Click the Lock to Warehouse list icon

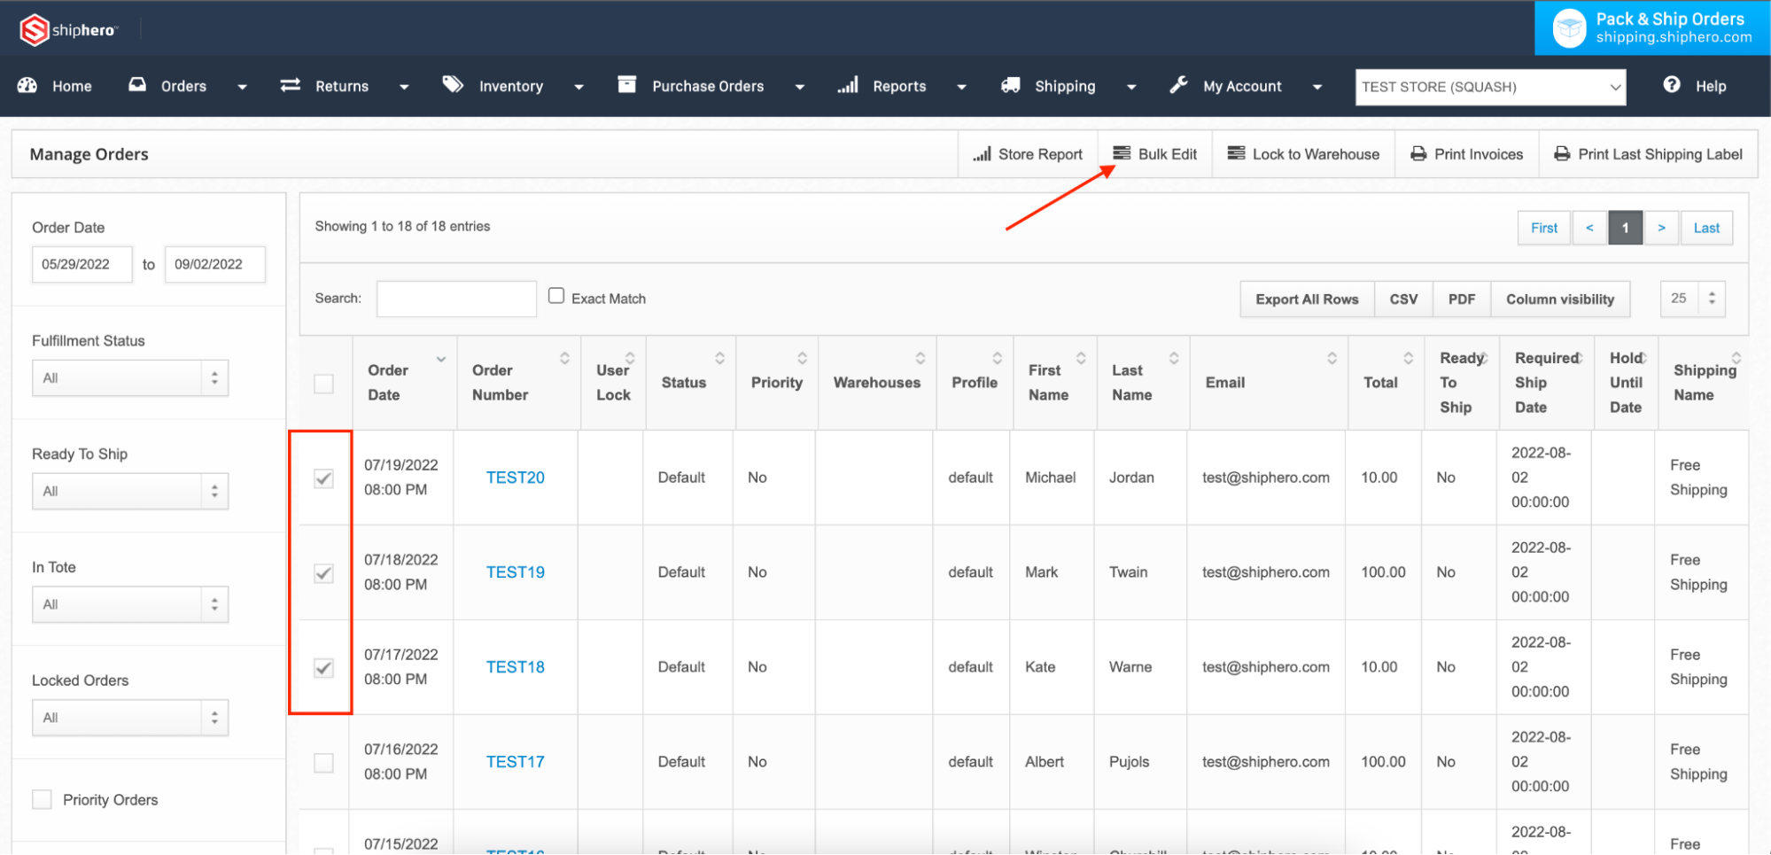pos(1236,153)
